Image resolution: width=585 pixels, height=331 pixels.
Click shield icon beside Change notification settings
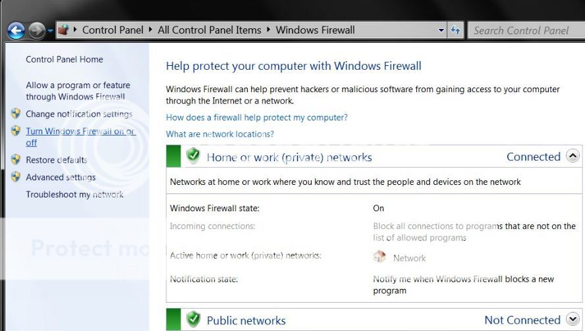pos(16,113)
